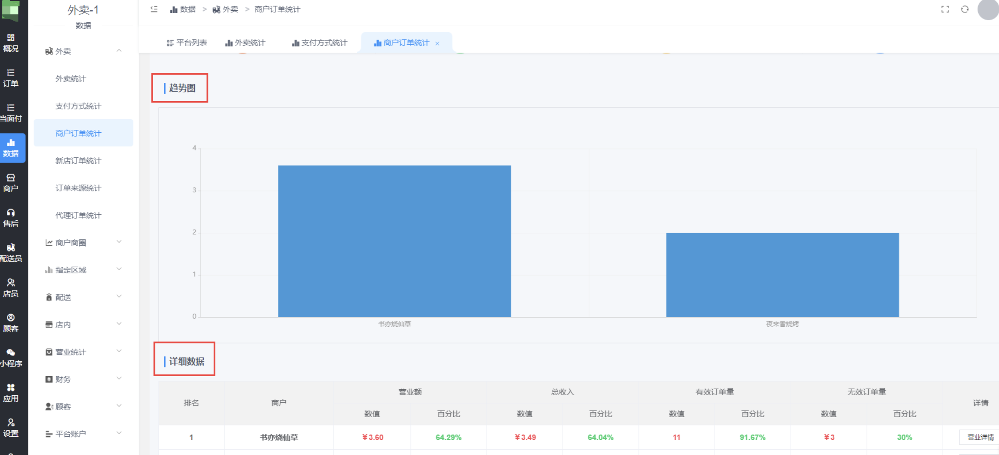This screenshot has width=999, height=455.
Task: Click the 64.29% percentage cell
Action: coord(448,437)
